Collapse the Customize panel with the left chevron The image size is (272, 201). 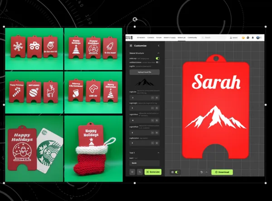point(159,46)
